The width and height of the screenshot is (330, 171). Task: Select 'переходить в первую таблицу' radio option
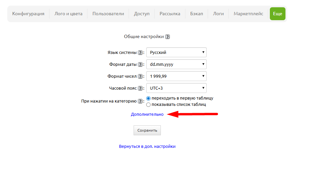point(149,98)
